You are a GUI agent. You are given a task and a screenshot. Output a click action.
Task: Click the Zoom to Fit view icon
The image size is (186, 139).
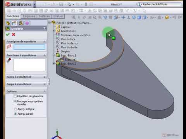(74, 17)
